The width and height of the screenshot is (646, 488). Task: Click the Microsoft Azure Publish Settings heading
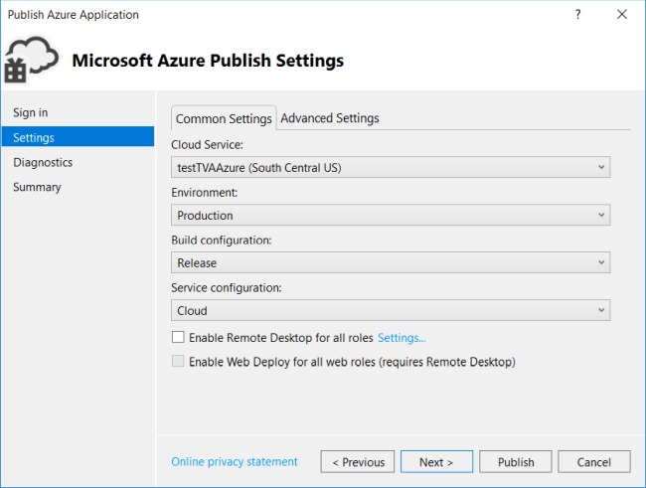point(208,61)
